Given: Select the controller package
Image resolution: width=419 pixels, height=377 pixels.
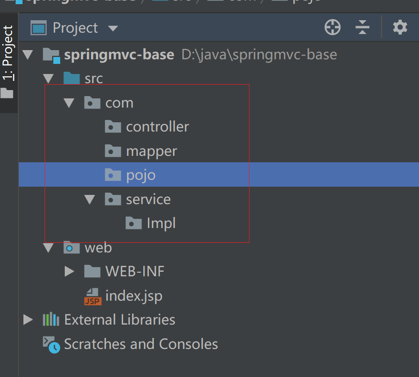Looking at the screenshot, I should click(x=157, y=127).
